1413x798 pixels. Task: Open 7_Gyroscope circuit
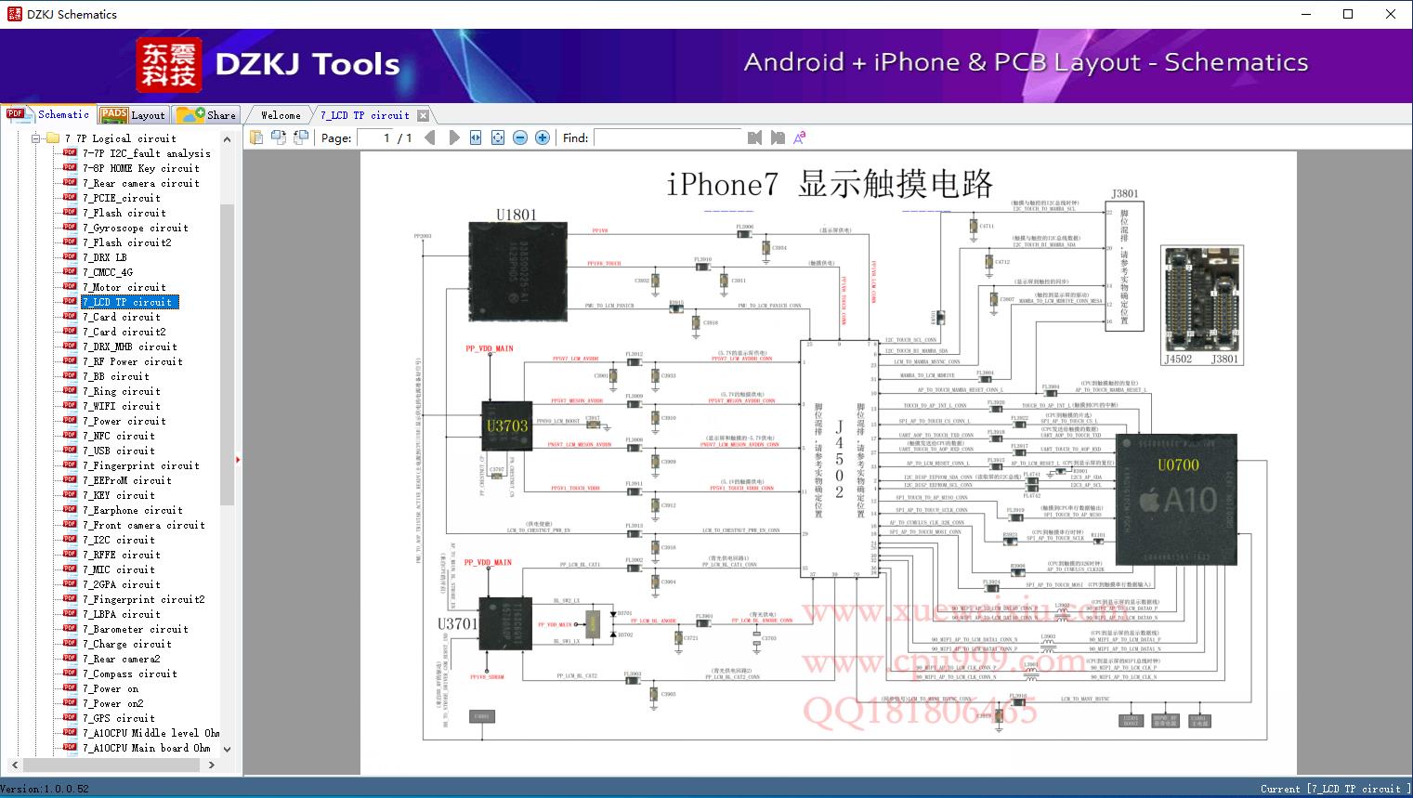click(x=135, y=228)
